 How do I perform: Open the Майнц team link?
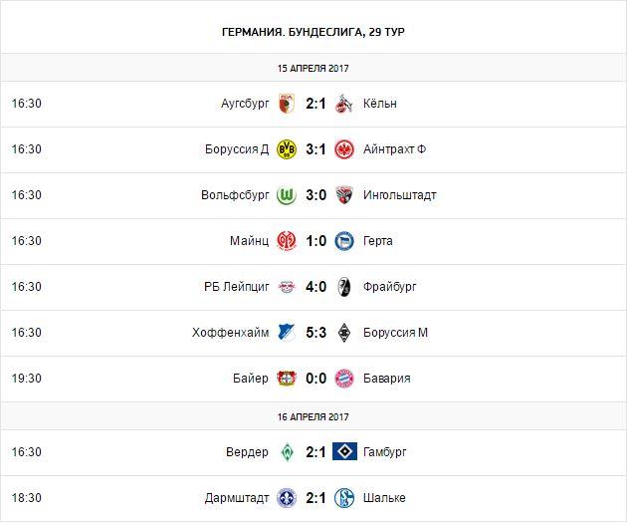click(x=249, y=241)
